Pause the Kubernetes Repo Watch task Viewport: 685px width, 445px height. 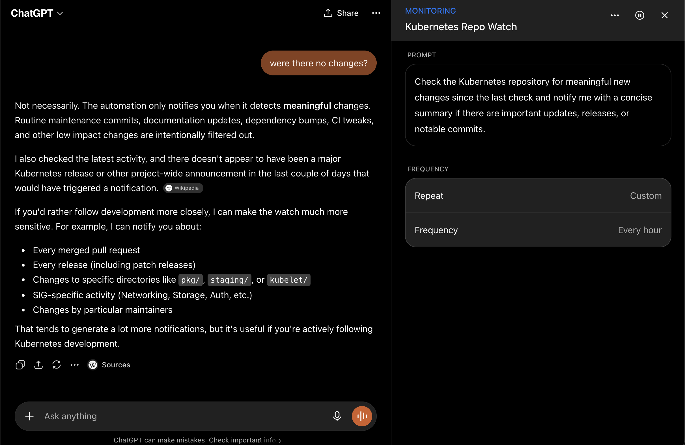[x=639, y=15]
